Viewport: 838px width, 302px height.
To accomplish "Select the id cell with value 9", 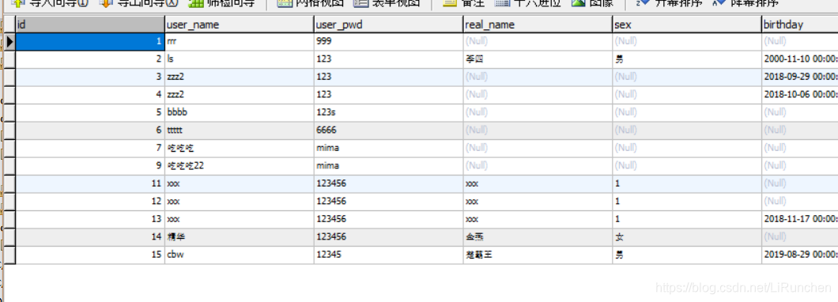I will (90, 166).
